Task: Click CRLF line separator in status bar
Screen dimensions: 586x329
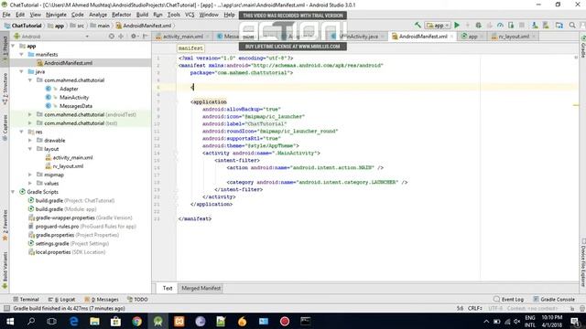Action: (475, 309)
